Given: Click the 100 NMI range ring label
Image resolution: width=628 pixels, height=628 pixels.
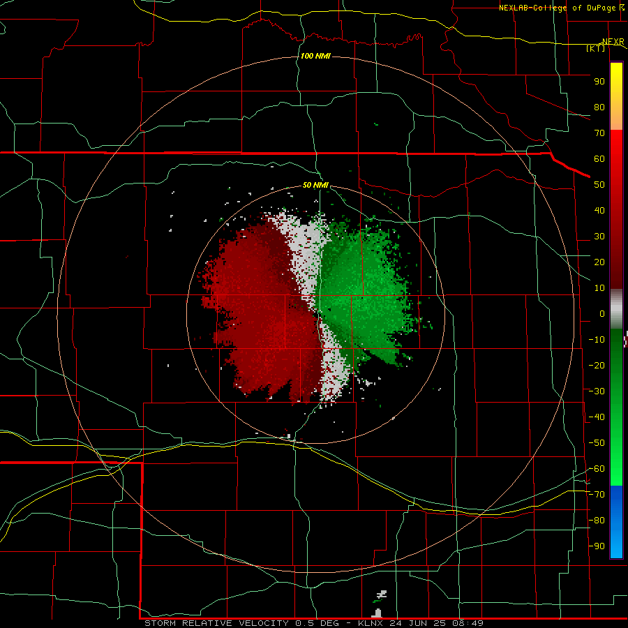Looking at the screenshot, I should tap(315, 56).
